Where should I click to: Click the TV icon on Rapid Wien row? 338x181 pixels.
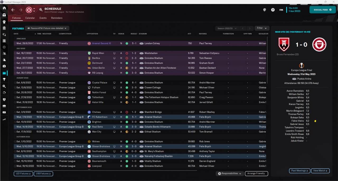tap(114, 53)
